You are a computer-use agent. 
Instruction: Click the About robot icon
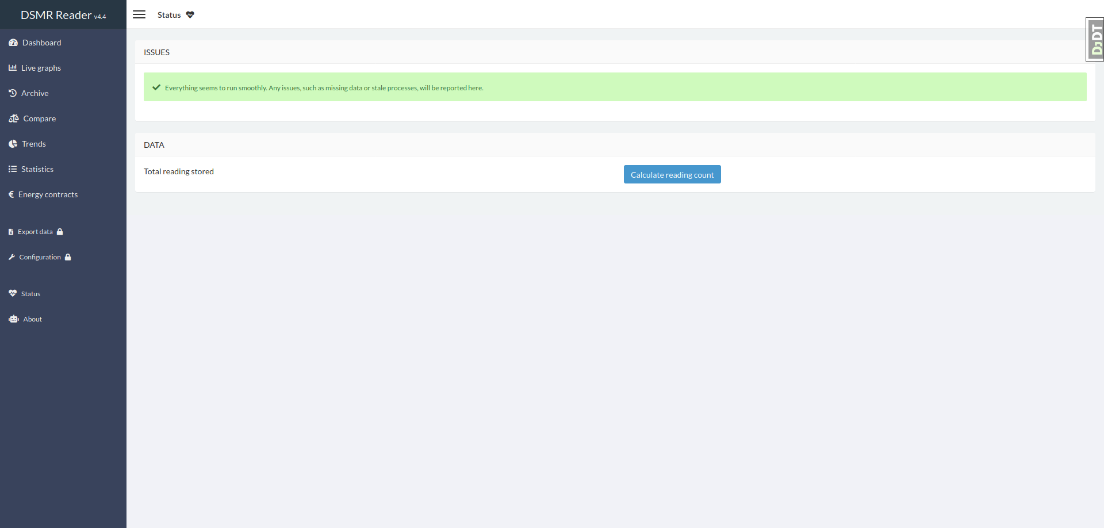point(14,319)
